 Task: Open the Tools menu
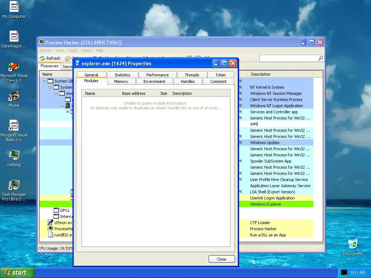pyautogui.click(x=72, y=50)
